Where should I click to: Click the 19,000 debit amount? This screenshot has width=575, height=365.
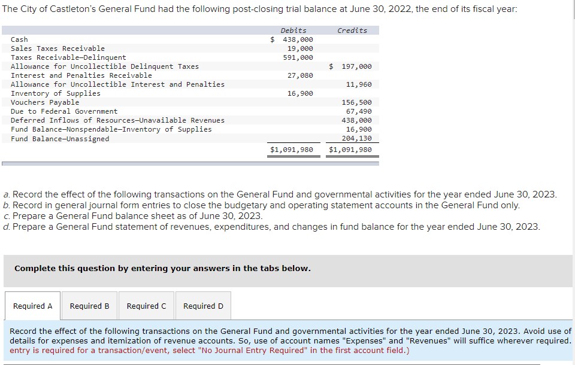pyautogui.click(x=300, y=48)
